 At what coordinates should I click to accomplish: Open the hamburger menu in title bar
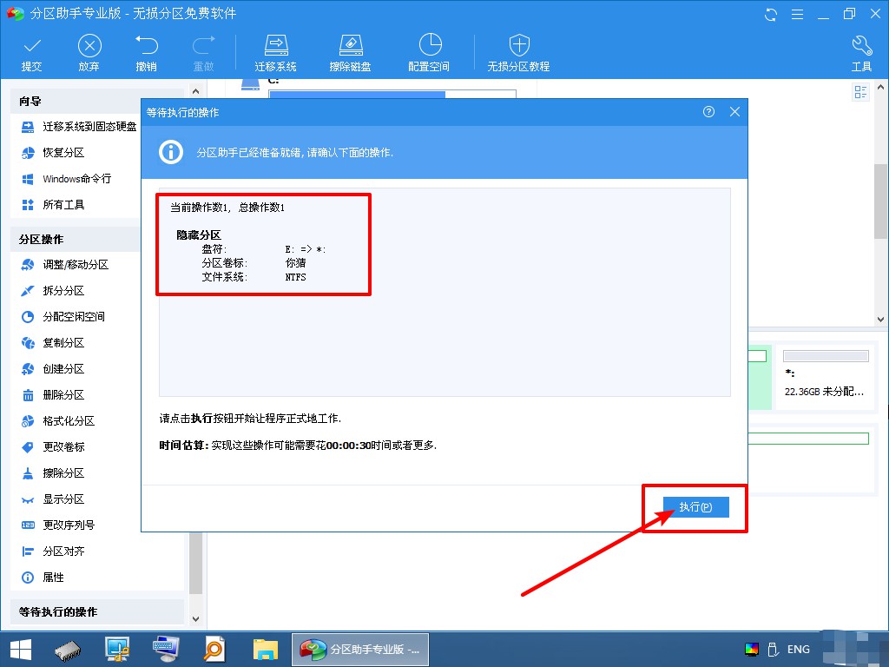coord(797,14)
